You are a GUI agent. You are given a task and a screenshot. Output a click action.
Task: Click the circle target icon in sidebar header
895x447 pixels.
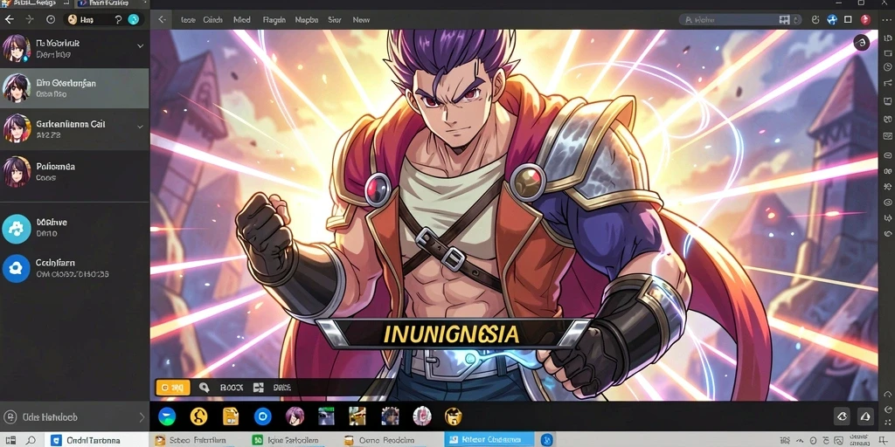pyautogui.click(x=51, y=19)
